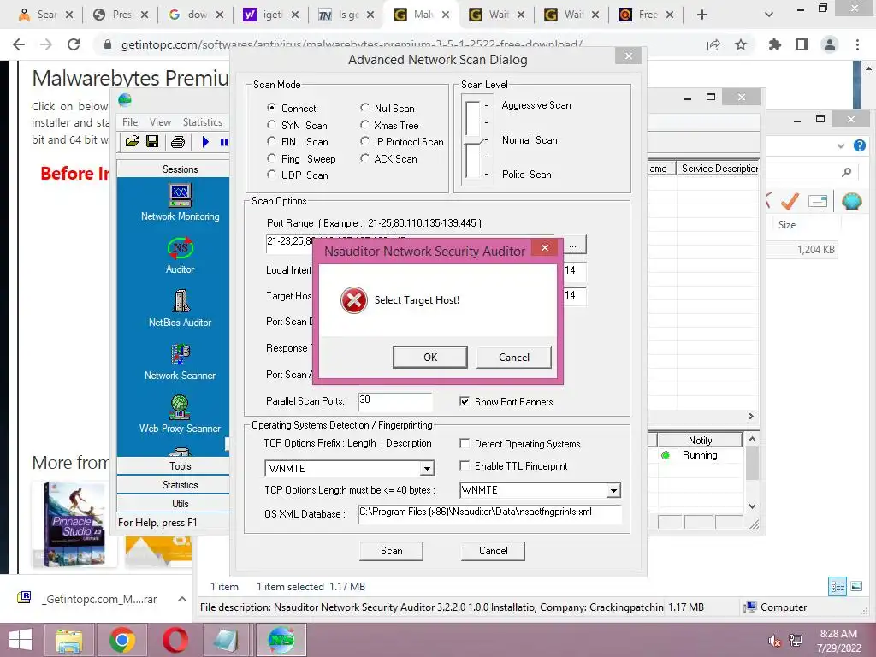
Task: Select the Ping Sweep radio button
Action: [x=271, y=158]
